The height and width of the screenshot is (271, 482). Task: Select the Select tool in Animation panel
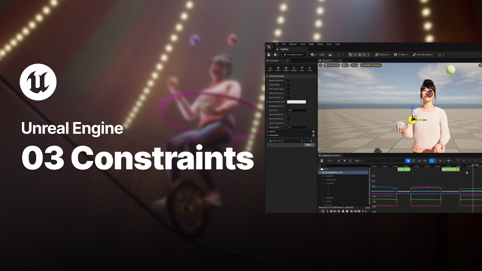(x=270, y=69)
